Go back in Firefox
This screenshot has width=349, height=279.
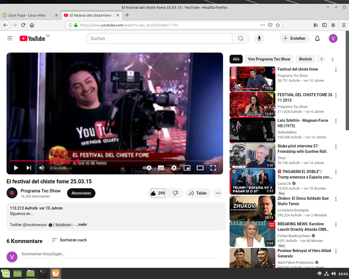pyautogui.click(x=6, y=25)
